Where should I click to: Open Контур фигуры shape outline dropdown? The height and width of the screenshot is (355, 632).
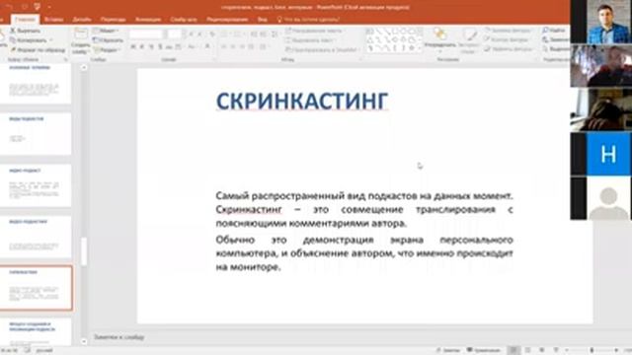point(507,39)
